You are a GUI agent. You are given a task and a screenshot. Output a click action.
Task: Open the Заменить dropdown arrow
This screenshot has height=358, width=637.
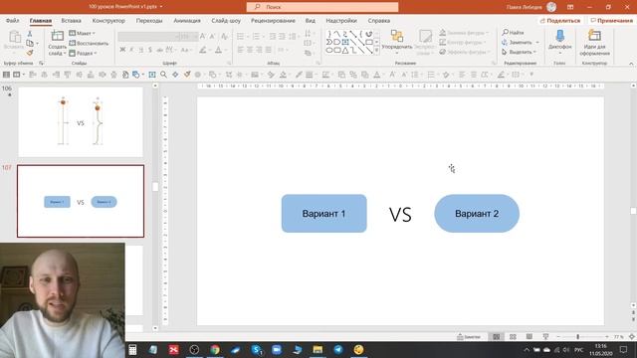[537, 42]
